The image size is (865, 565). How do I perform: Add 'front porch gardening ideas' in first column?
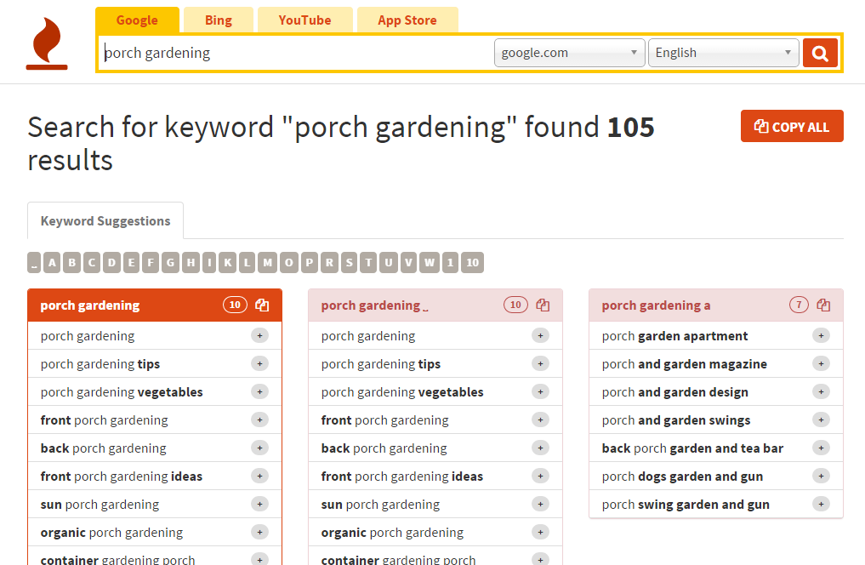click(x=259, y=477)
